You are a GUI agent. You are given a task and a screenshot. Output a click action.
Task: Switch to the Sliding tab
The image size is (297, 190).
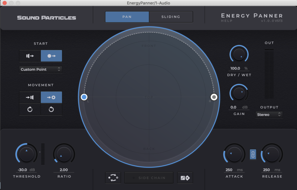click(x=171, y=17)
